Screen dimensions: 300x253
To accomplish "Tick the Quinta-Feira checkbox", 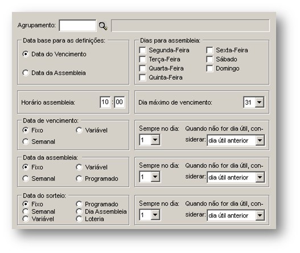I will coord(142,77).
